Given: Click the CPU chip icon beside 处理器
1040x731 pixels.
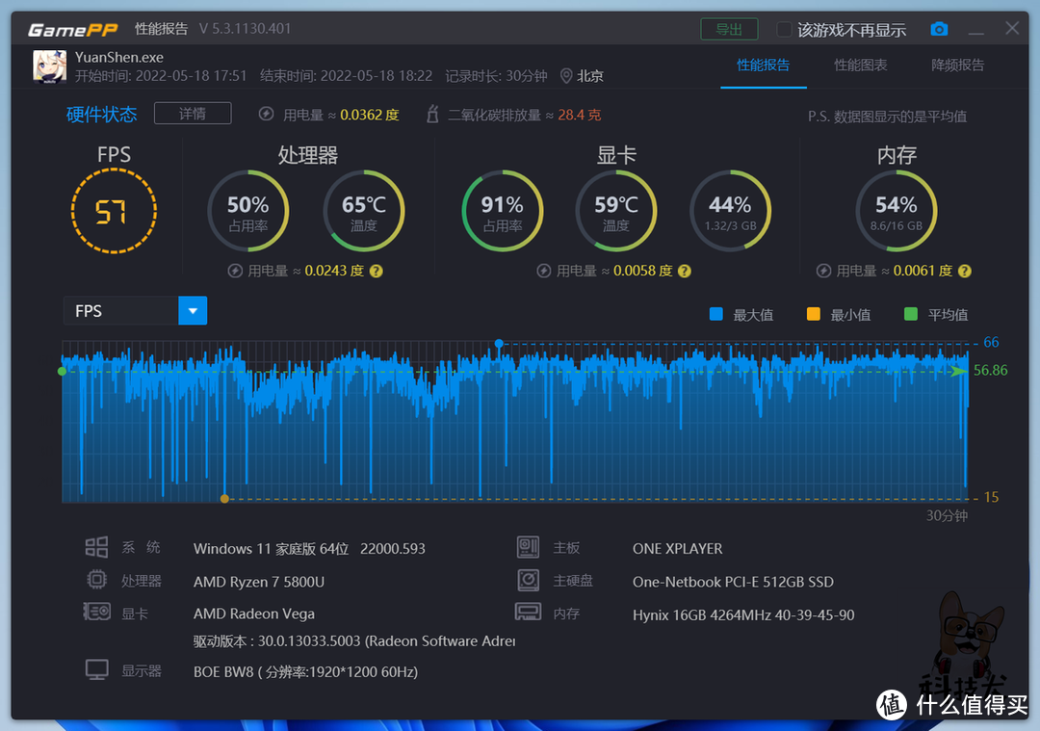Looking at the screenshot, I should coord(97,580).
